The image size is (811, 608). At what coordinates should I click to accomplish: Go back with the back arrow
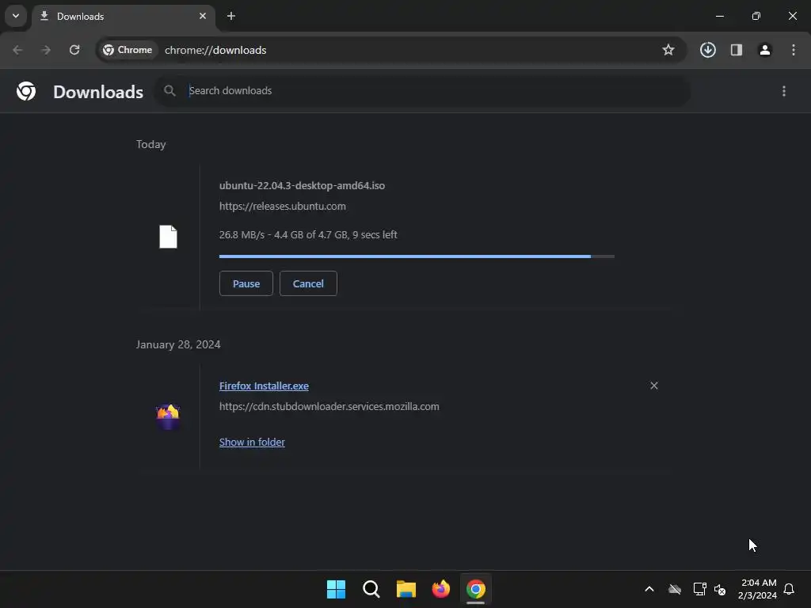pos(17,50)
